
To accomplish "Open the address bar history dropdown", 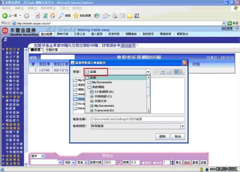I will (x=223, y=23).
